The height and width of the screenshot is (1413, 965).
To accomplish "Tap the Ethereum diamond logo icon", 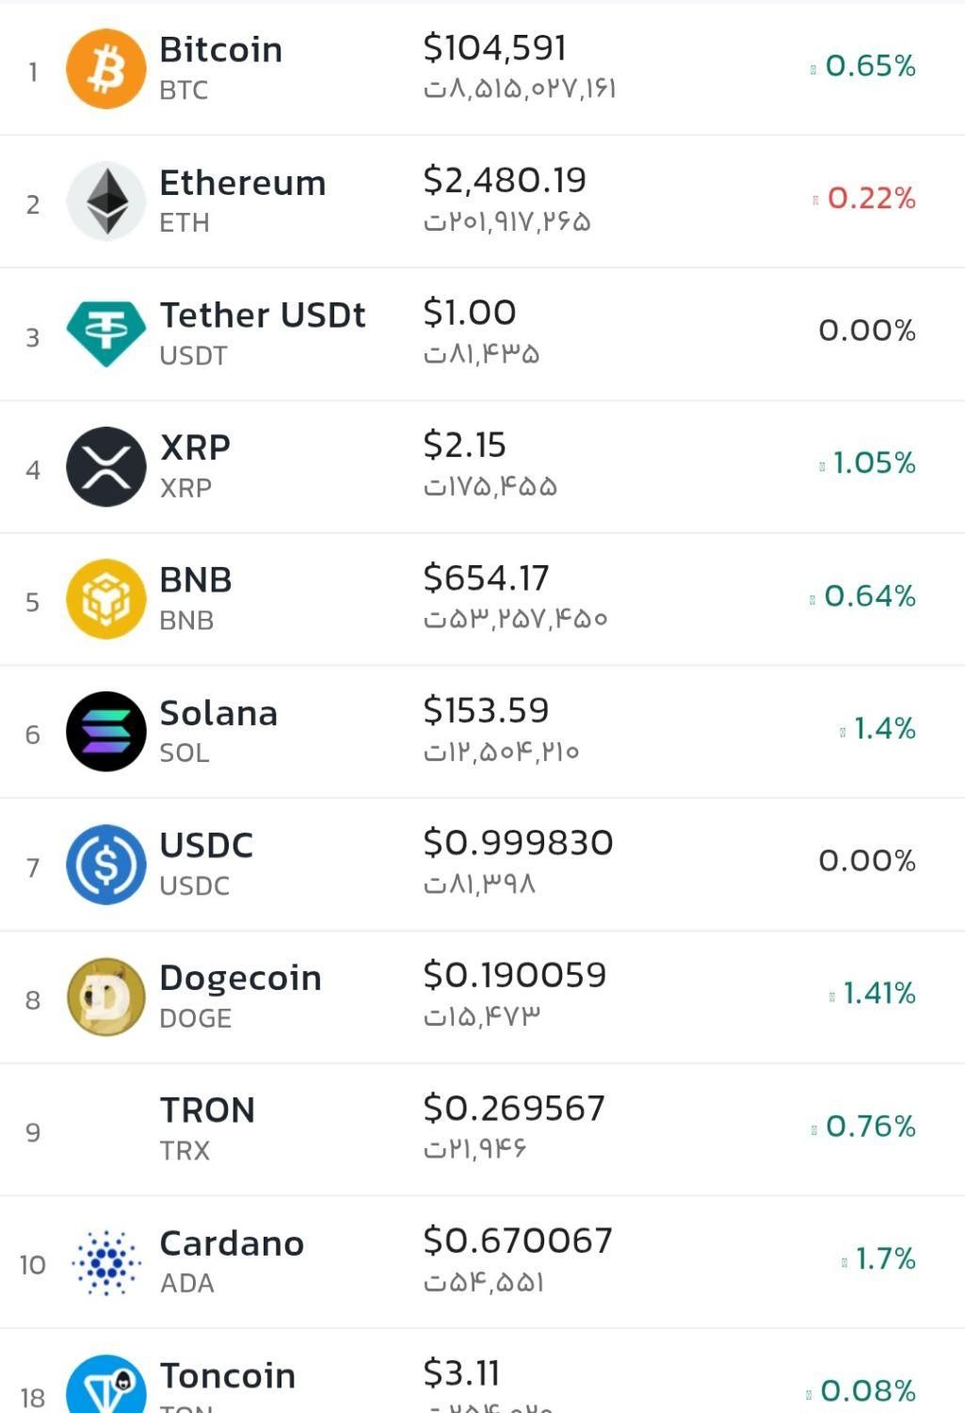I will pyautogui.click(x=106, y=202).
